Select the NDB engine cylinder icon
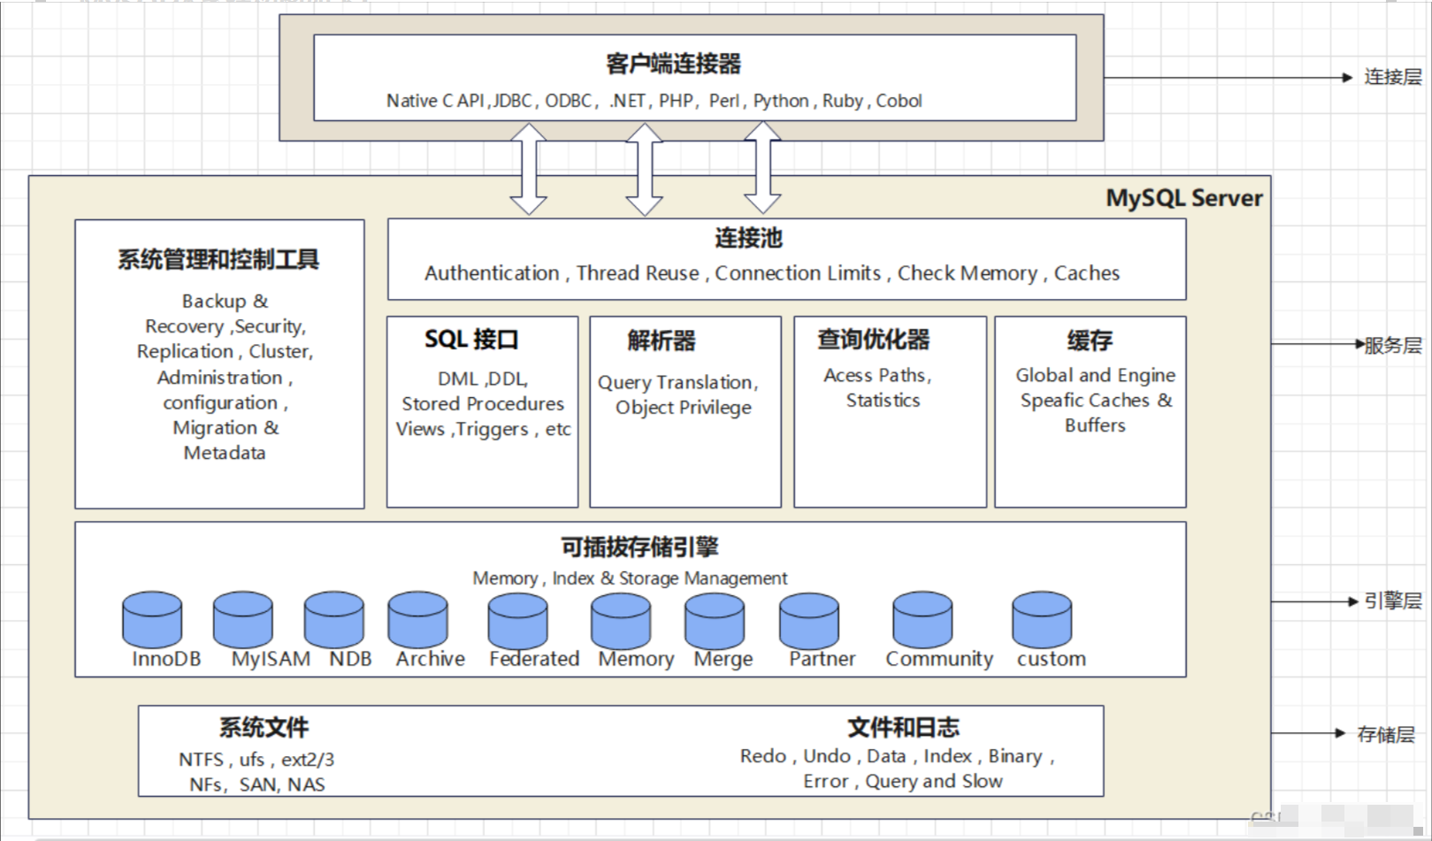1432x841 pixels. click(334, 619)
